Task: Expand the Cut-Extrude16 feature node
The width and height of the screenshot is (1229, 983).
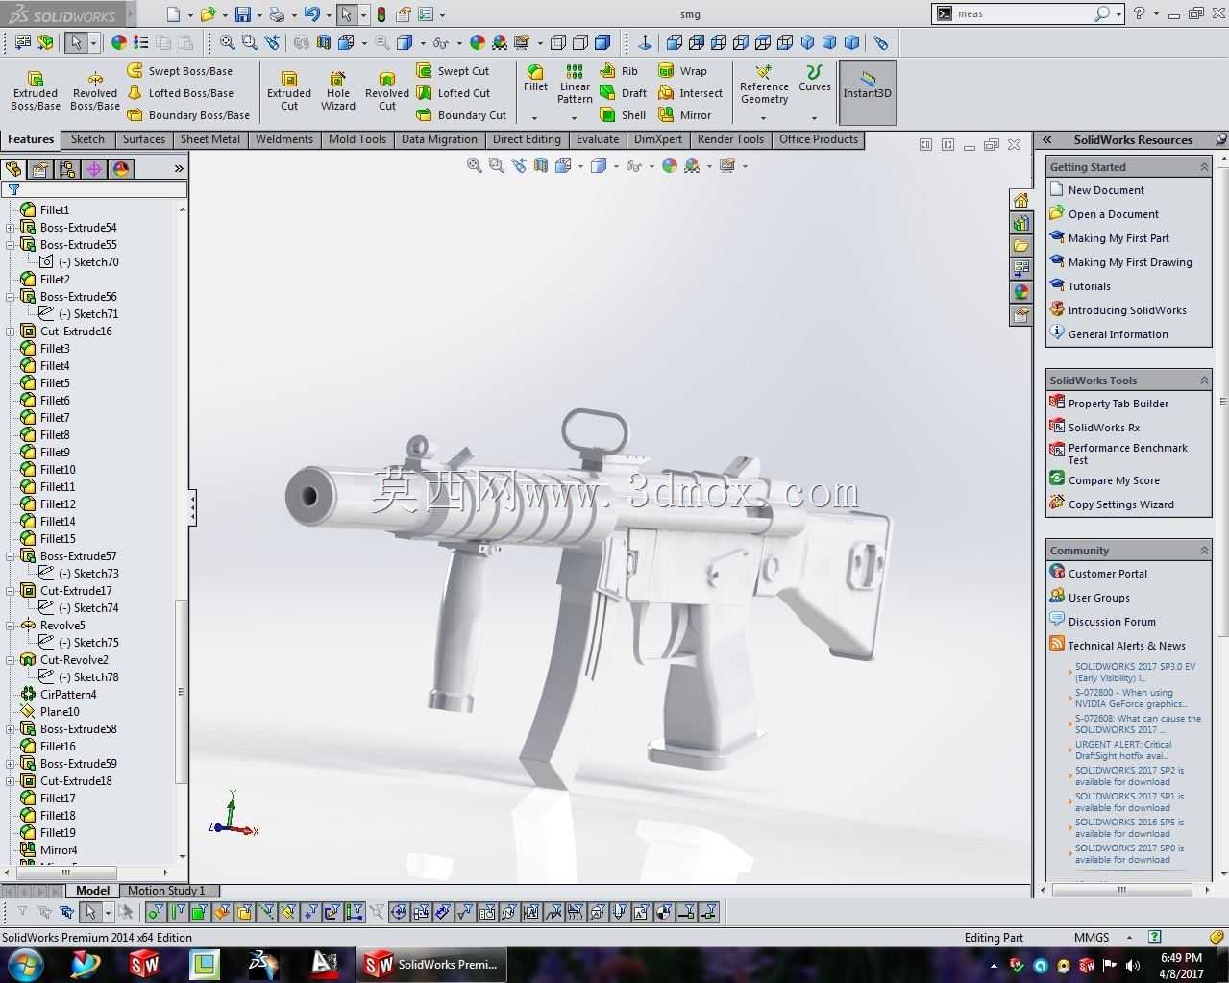Action: 10,332
